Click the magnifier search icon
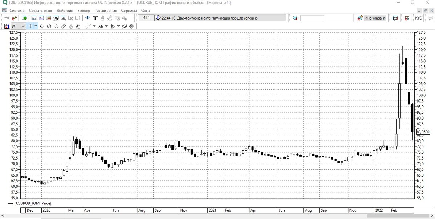Screen dimensions: 435x219 [x=295, y=18]
